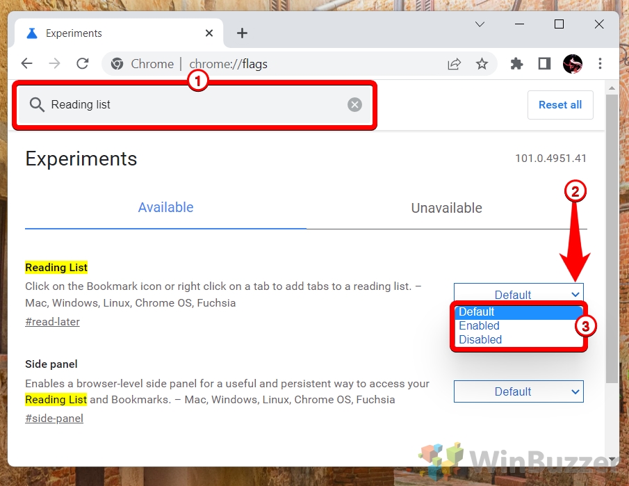The height and width of the screenshot is (486, 629).
Task: Go back with the browser back arrow
Action: pos(27,63)
